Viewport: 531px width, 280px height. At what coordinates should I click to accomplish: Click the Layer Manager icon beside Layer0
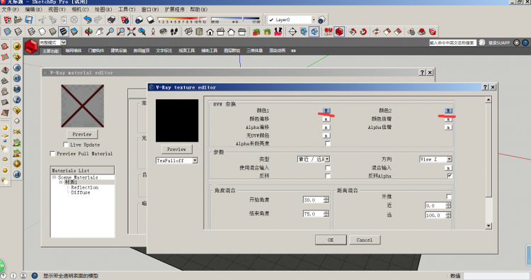pyautogui.click(x=321, y=20)
